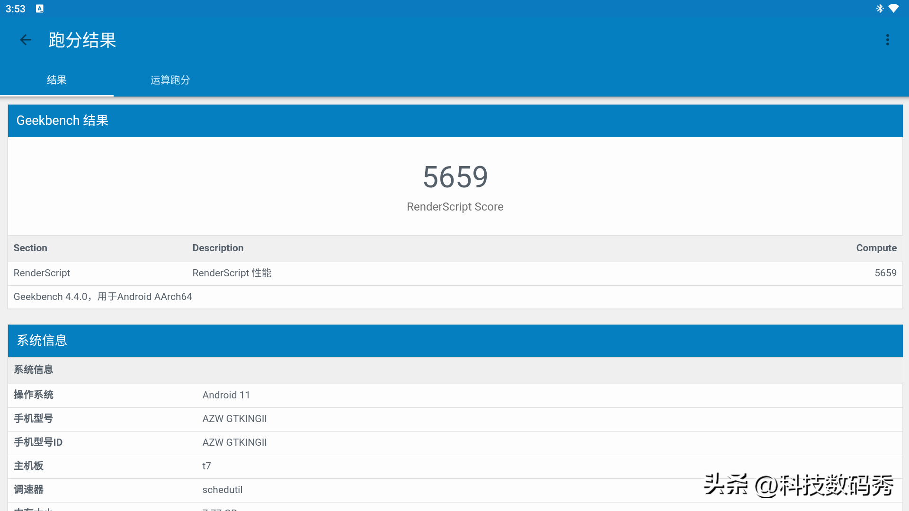Select the 结果 tab

57,80
